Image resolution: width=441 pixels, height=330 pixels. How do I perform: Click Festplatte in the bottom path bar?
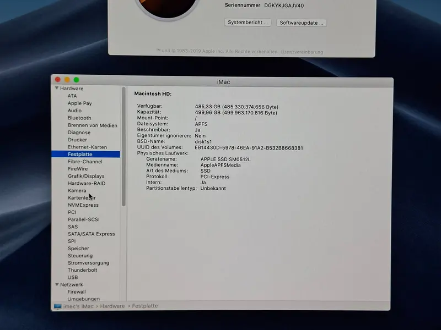pyautogui.click(x=145, y=306)
